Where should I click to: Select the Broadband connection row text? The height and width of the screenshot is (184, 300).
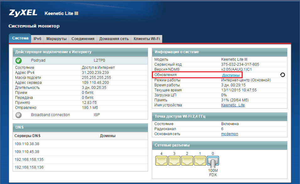click(51, 115)
